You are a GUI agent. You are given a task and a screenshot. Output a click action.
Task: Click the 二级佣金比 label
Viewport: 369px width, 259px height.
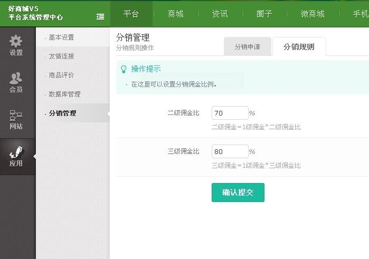click(183, 113)
